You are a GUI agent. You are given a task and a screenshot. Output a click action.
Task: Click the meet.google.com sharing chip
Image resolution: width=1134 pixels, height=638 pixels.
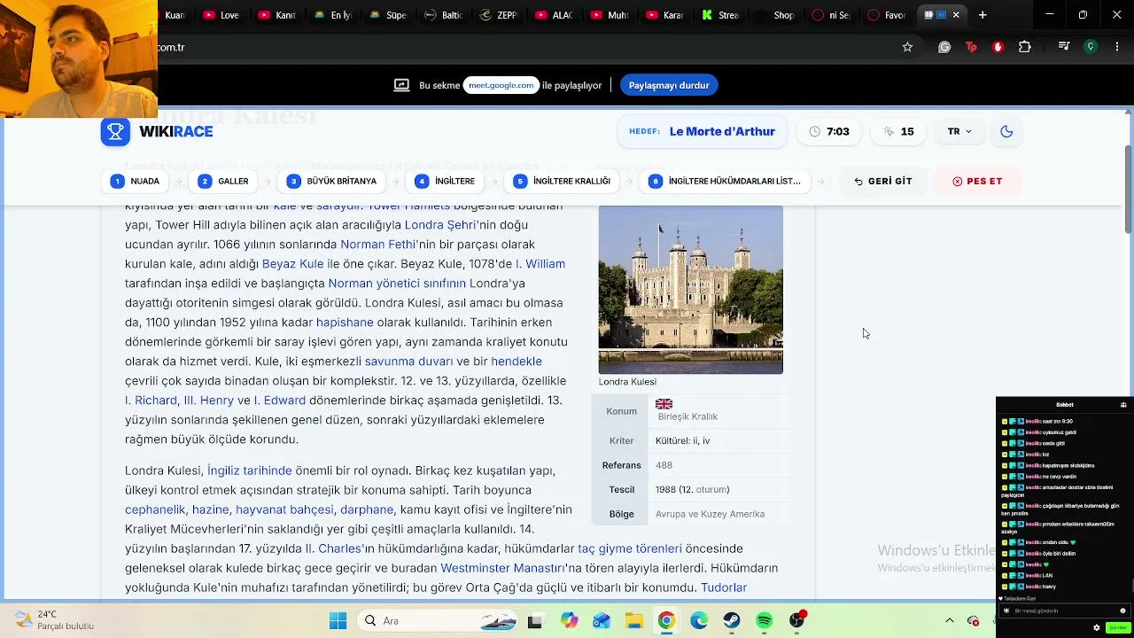pos(501,85)
